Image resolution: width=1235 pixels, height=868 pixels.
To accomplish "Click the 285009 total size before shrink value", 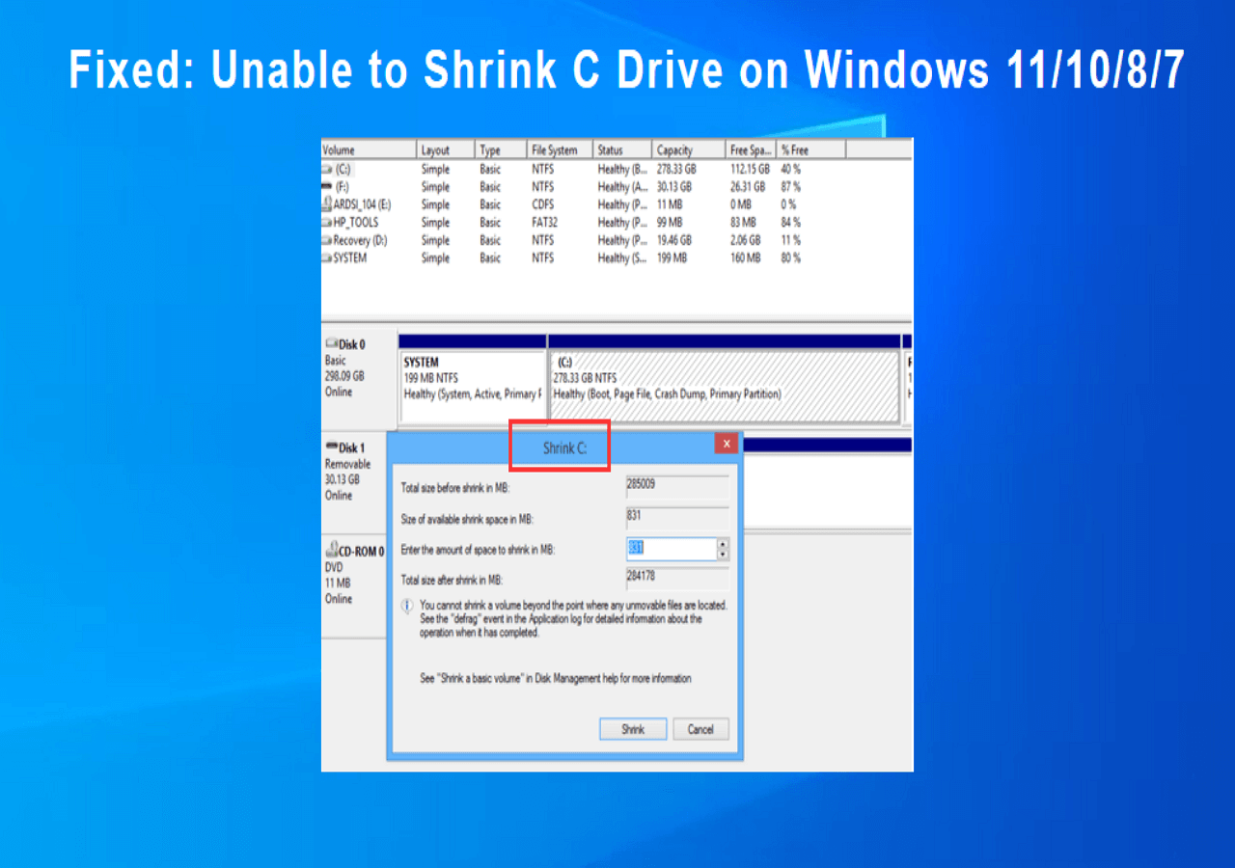I will tap(677, 486).
